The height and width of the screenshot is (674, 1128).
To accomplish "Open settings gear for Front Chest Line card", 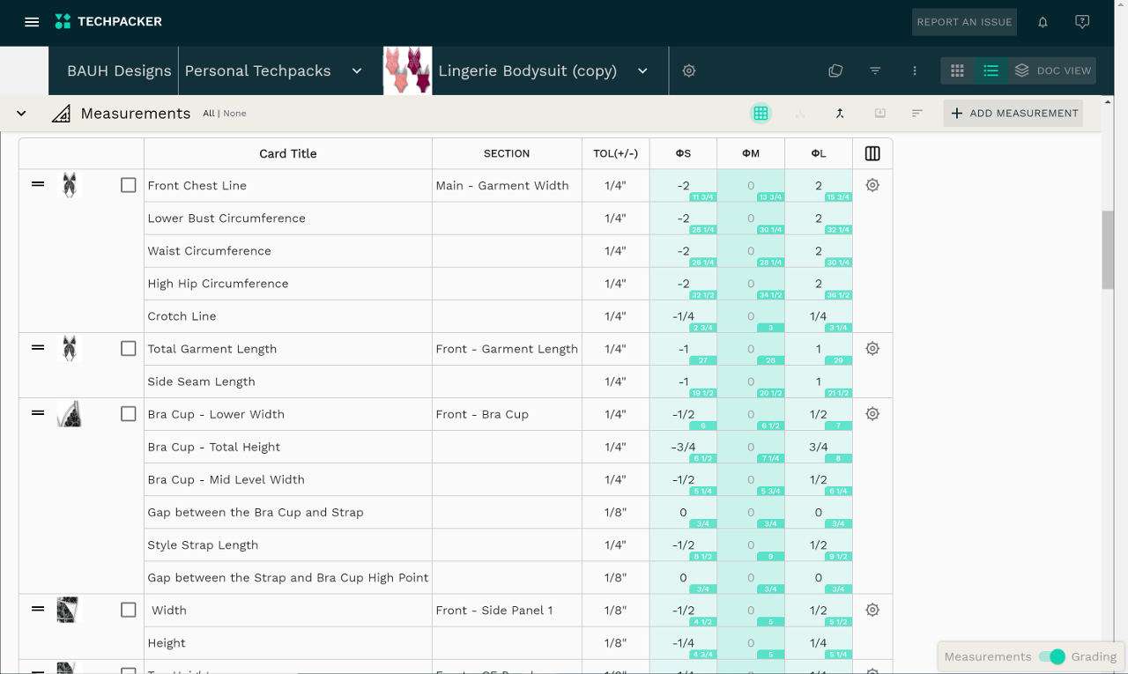I will click(872, 185).
